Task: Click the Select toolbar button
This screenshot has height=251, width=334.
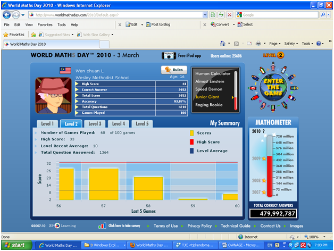Action: coord(245,24)
